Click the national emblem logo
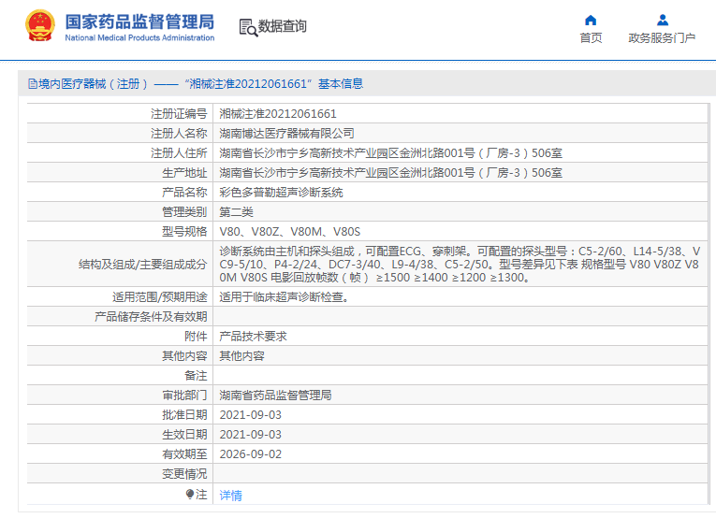This screenshot has width=716, height=518. (39, 26)
